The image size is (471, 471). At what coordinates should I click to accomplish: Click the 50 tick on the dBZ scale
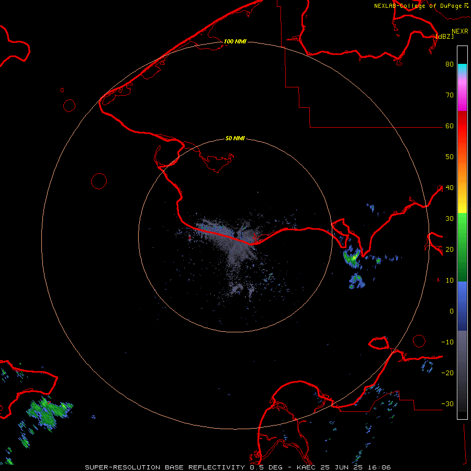point(450,157)
